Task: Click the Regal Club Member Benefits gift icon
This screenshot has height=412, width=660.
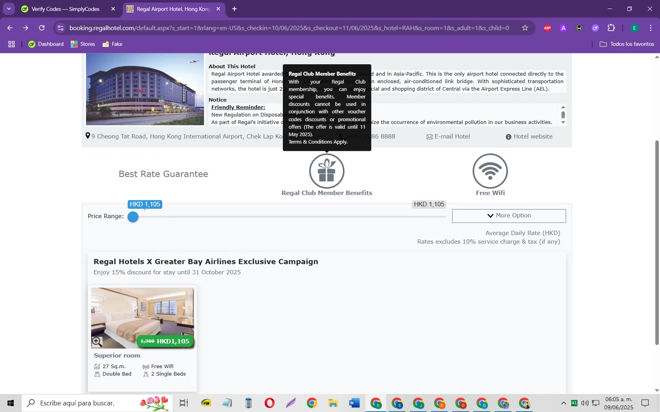Action: (x=326, y=171)
